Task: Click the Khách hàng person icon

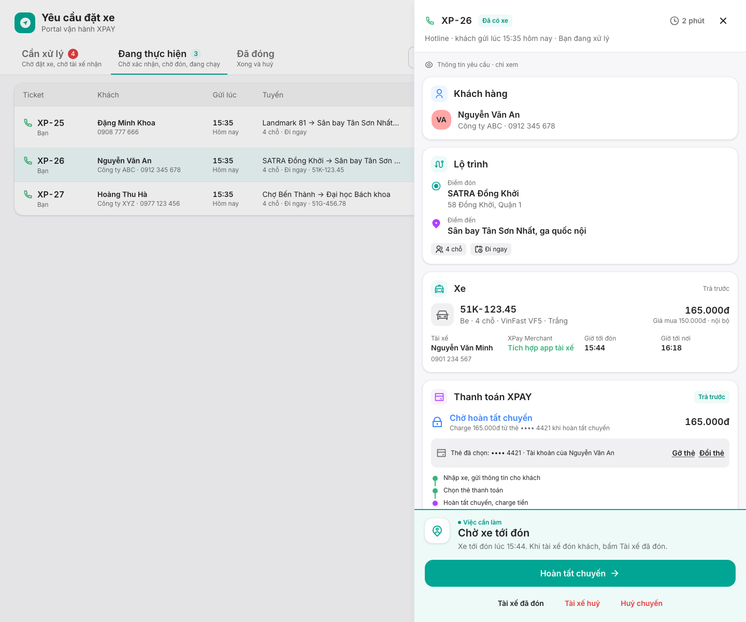Action: click(x=439, y=94)
